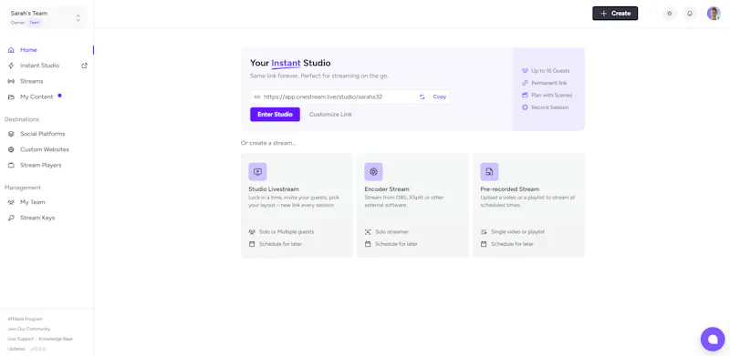Screen dimensions: 730x356
Task: Click the Studio Livestream card icon
Action: click(257, 171)
